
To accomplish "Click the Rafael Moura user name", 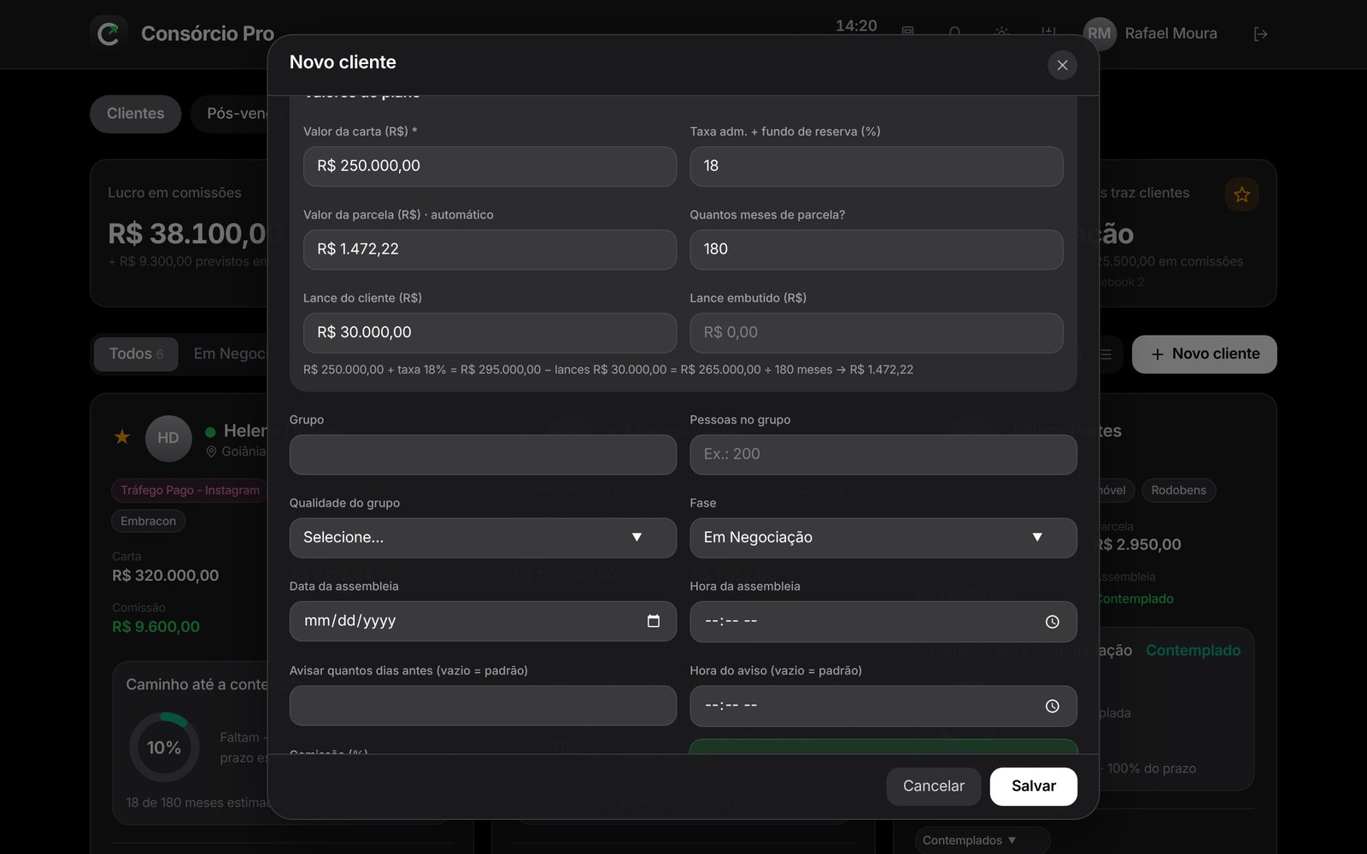I will (x=1170, y=34).
